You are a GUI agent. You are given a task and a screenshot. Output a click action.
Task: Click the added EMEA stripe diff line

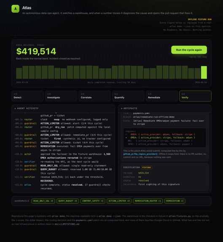coord(160,138)
